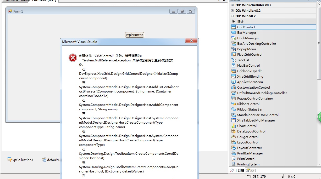The image size is (321, 179).
Task: Expand the DX: WinScheduler.v8.2 toolbox group
Action: (233, 5)
